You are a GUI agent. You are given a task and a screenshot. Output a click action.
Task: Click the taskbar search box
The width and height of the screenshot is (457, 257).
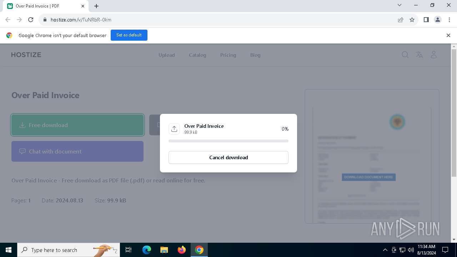tap(69, 250)
